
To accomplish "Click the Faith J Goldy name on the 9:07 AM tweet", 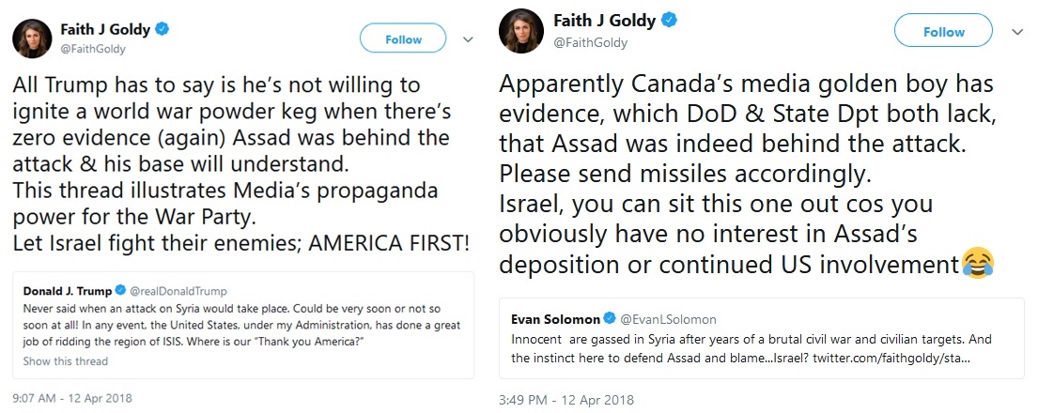I will click(x=100, y=28).
